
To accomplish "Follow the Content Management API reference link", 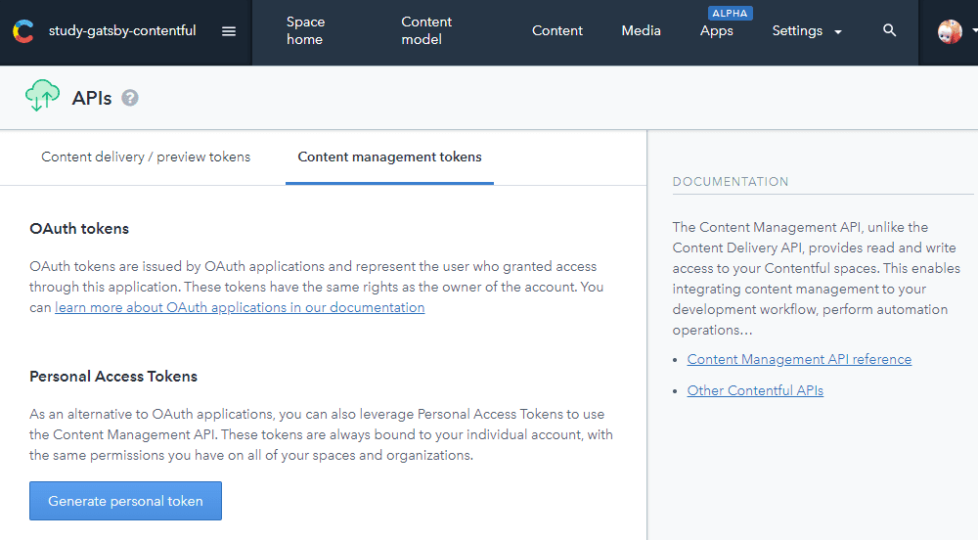I will pos(799,359).
